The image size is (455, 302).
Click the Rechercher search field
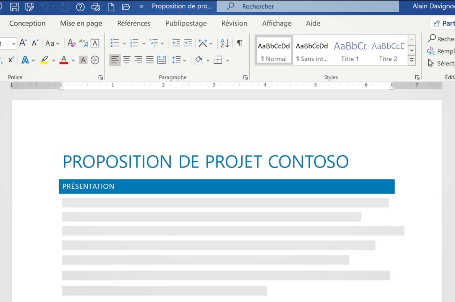point(307,6)
